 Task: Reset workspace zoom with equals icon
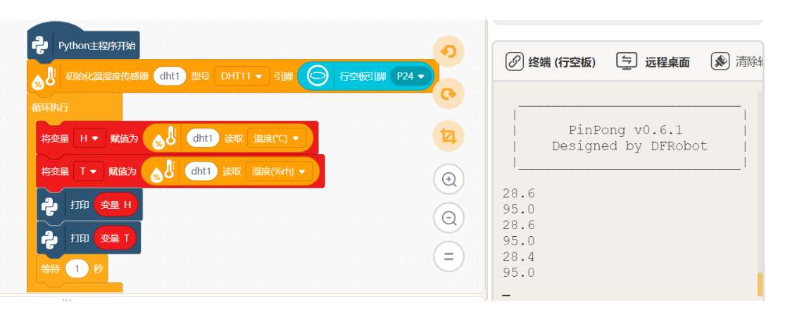click(x=448, y=257)
